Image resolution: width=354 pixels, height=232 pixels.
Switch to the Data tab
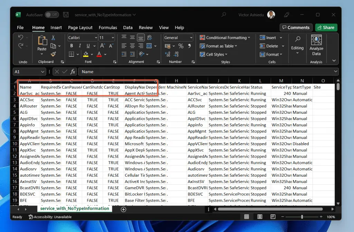click(x=128, y=28)
